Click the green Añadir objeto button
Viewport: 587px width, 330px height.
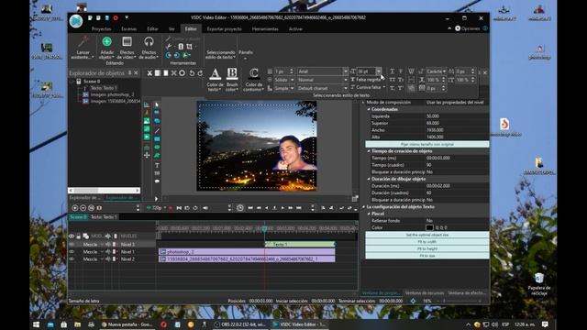pyautogui.click(x=106, y=48)
